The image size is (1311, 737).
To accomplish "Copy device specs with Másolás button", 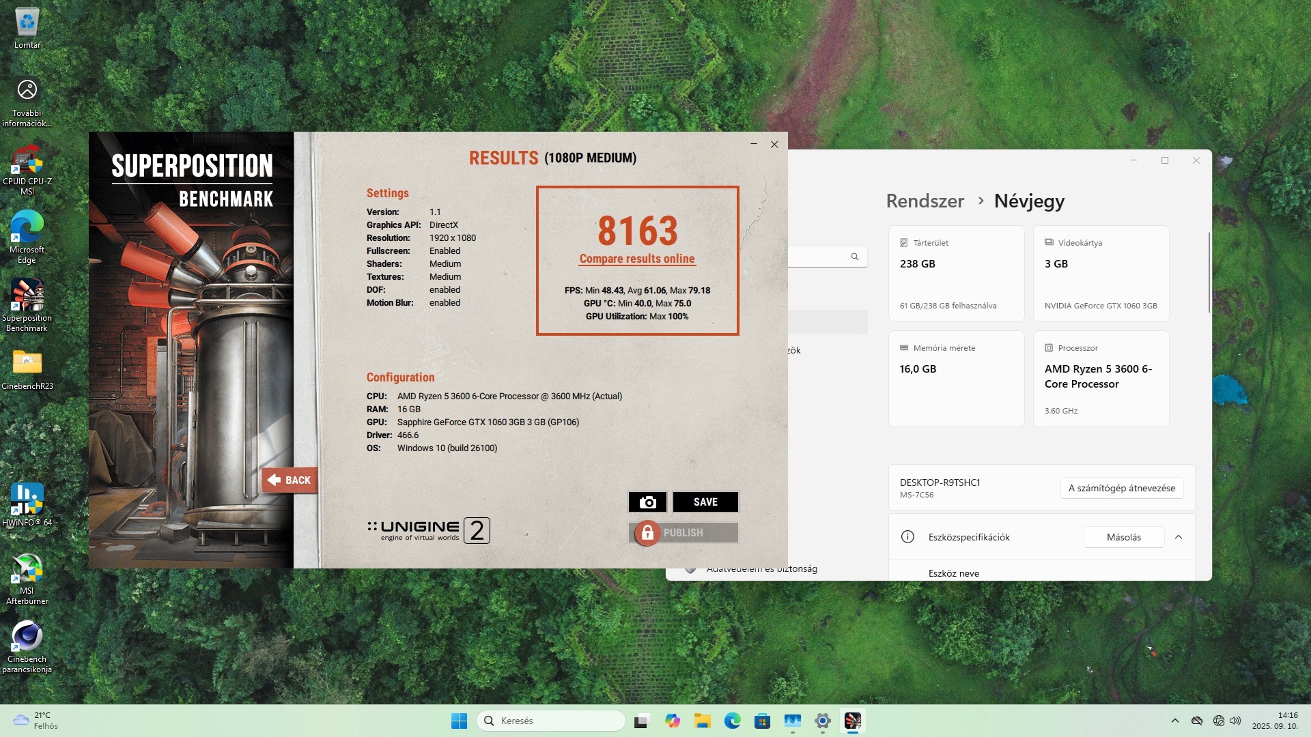I will click(1123, 537).
